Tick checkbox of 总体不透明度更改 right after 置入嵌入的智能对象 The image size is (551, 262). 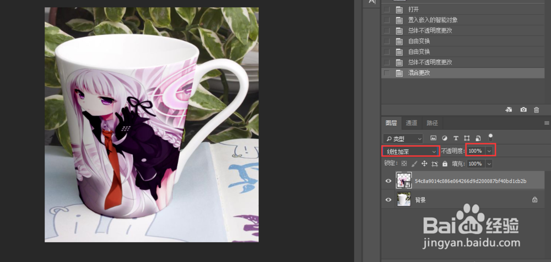tap(387, 30)
